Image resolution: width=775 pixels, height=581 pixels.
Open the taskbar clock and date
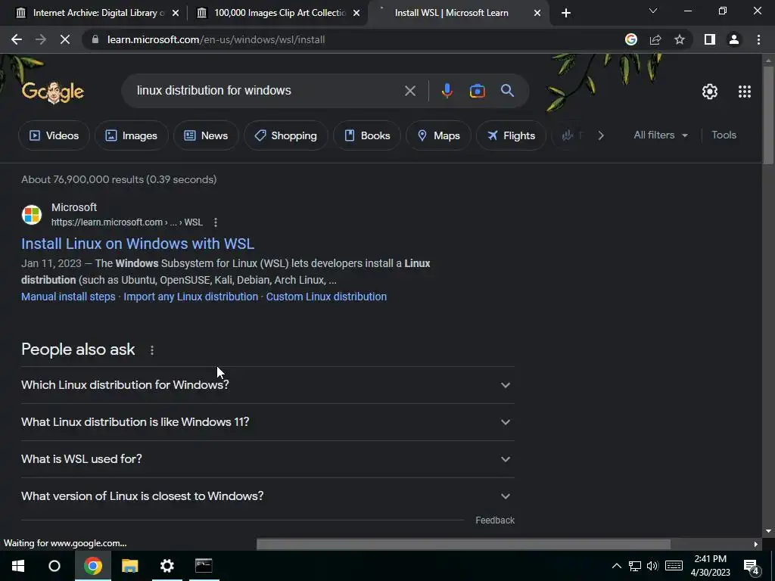click(x=710, y=566)
